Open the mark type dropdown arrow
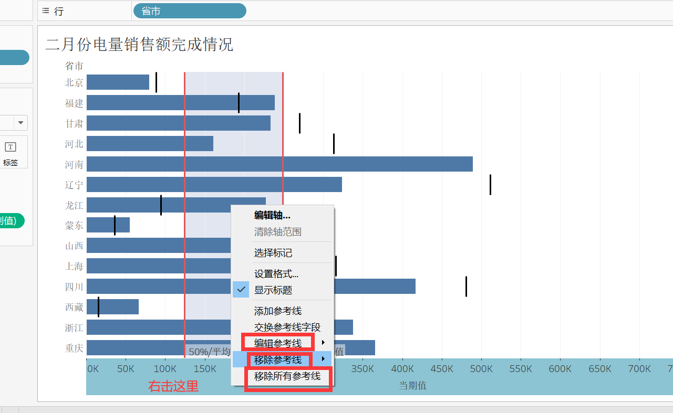 [x=21, y=123]
